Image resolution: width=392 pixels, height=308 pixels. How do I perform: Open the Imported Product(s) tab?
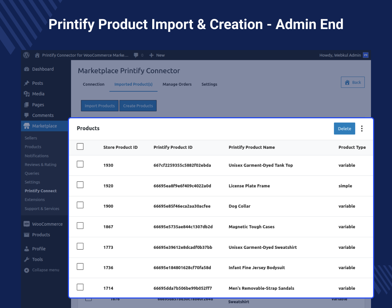pos(133,84)
